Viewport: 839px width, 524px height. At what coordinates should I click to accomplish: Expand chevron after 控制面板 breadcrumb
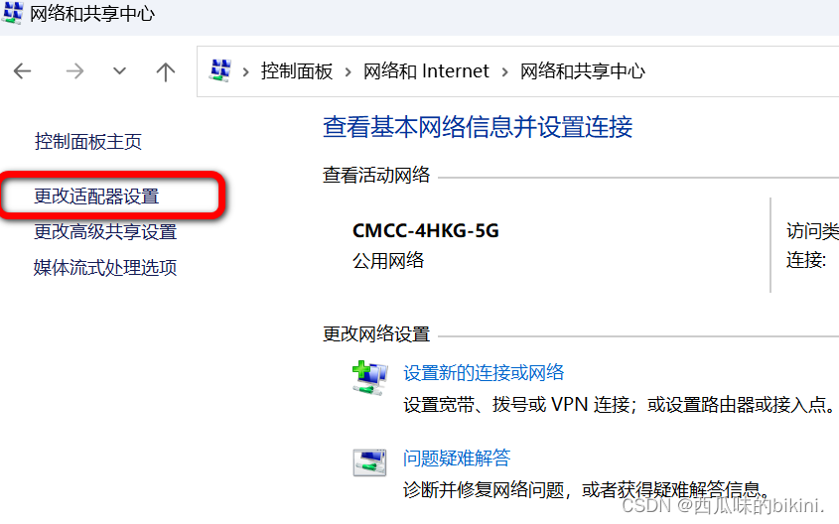tap(349, 71)
